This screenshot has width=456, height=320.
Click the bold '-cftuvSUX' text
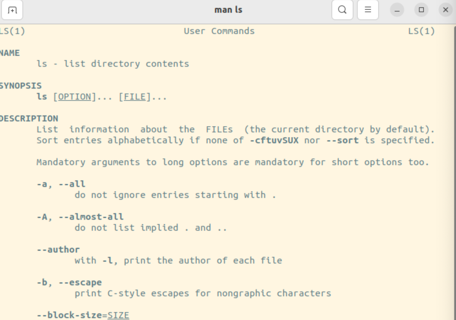tap(274, 140)
